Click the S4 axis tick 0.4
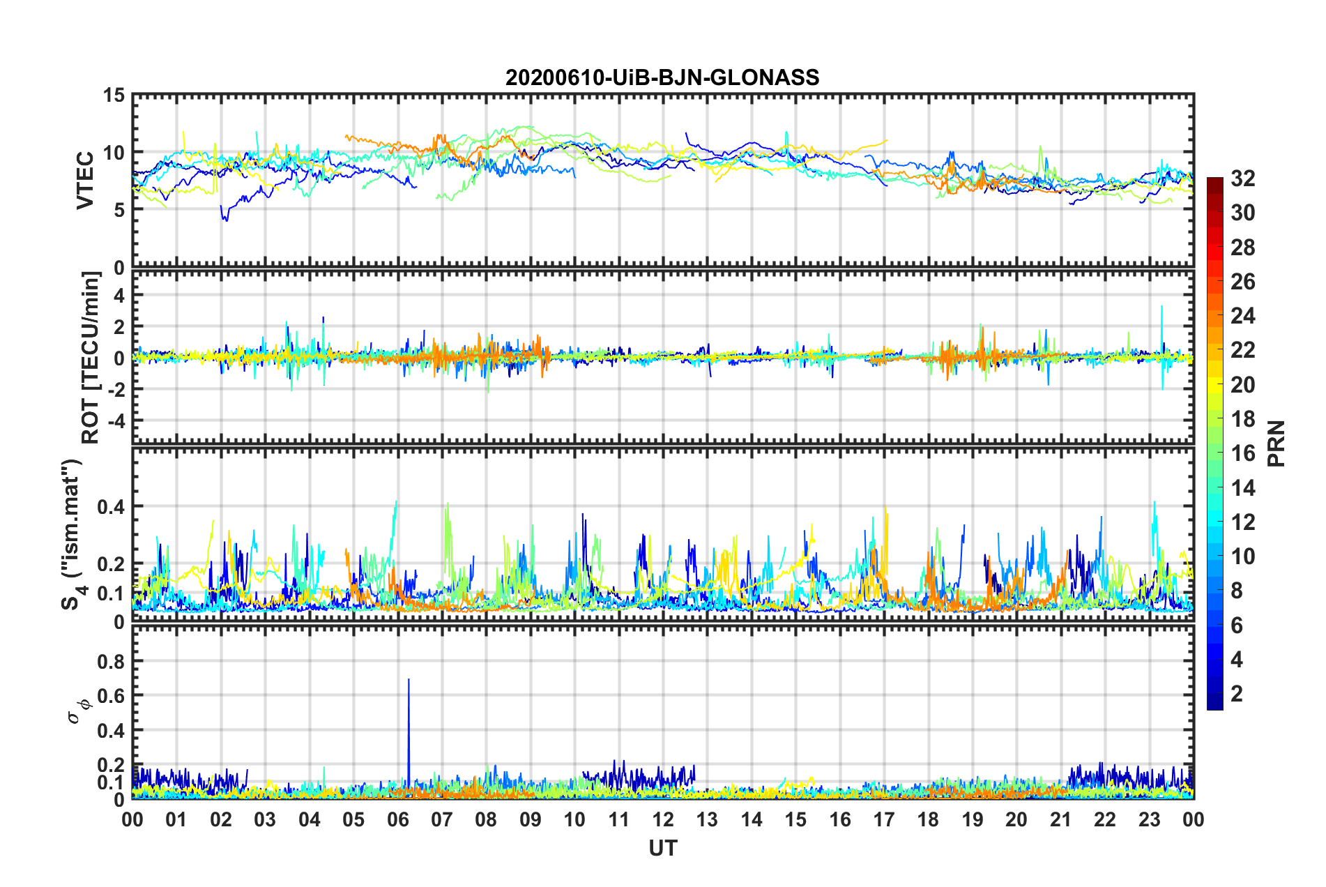Viewport: 1326px width, 887px height. (x=111, y=506)
